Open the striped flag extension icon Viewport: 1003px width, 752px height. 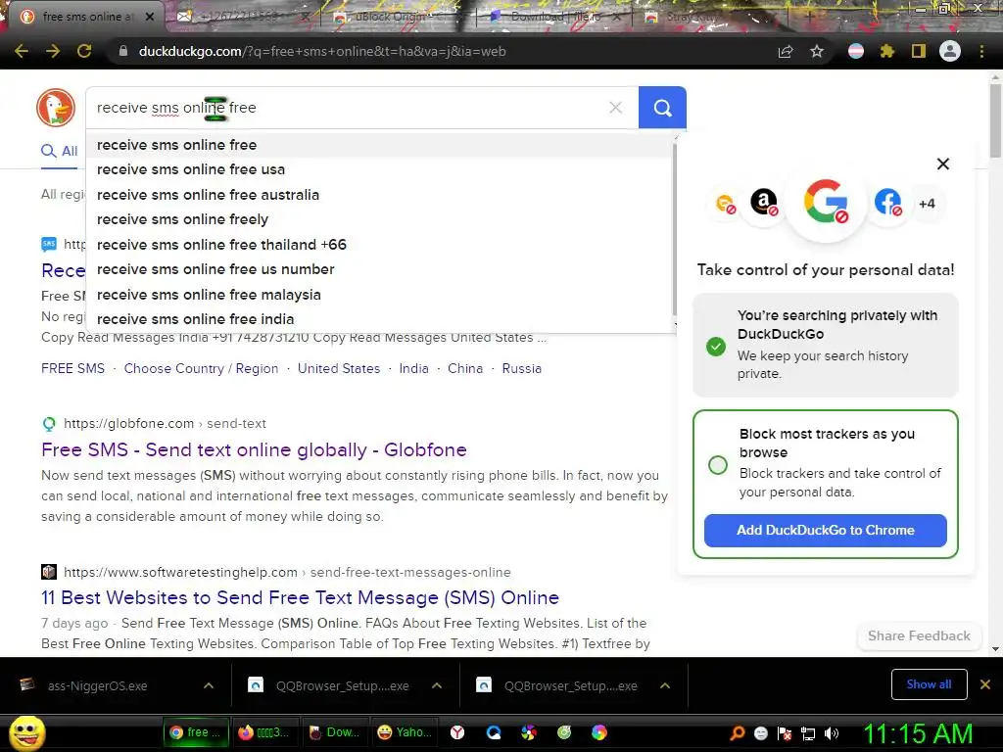856,51
